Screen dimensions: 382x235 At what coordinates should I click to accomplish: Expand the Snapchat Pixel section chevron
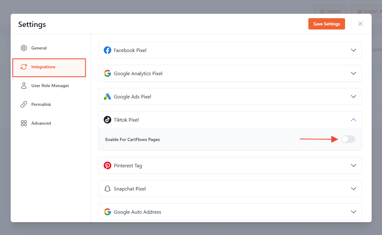353,189
